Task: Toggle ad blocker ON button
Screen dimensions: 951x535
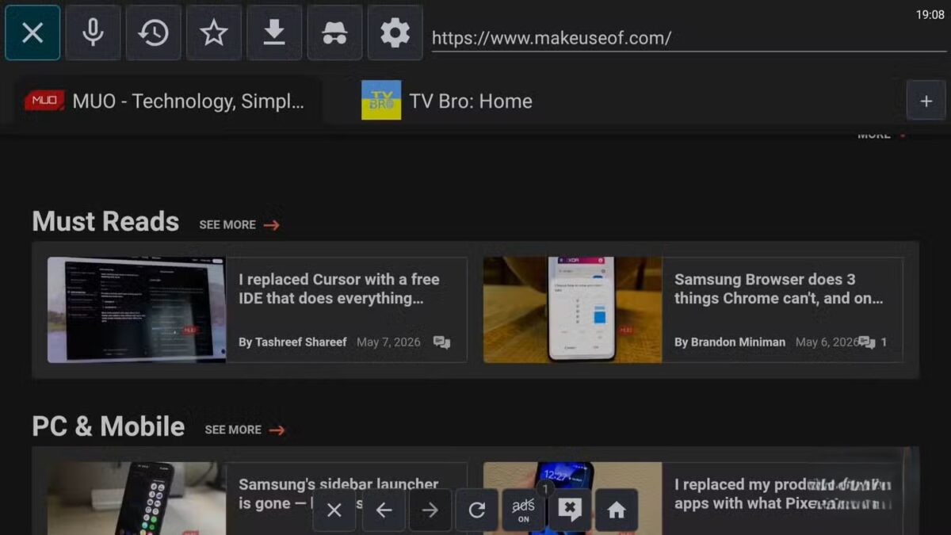Action: click(x=524, y=510)
